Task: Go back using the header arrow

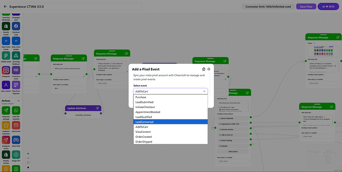Action: click(5, 7)
